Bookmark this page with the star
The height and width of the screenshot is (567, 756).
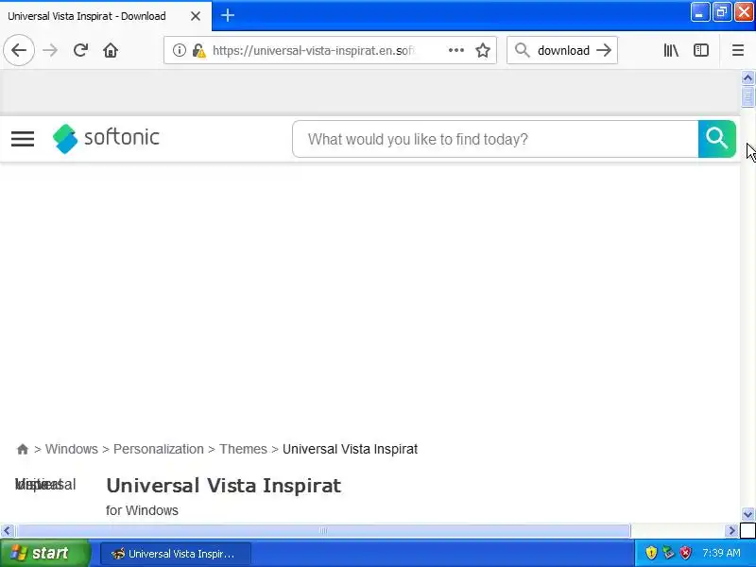coord(483,50)
